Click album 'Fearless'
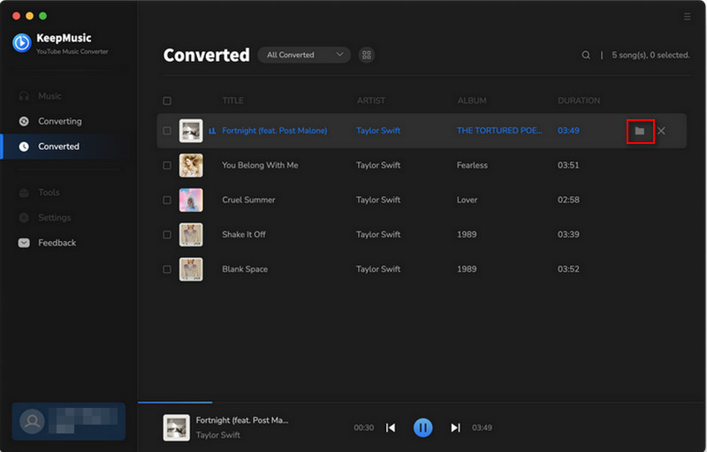The image size is (707, 452). (472, 166)
